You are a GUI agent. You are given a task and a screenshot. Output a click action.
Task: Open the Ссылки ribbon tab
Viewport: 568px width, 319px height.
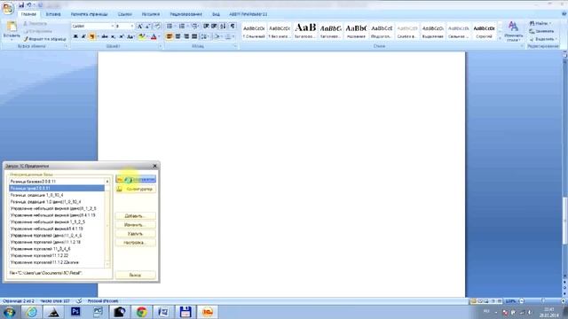[124, 14]
